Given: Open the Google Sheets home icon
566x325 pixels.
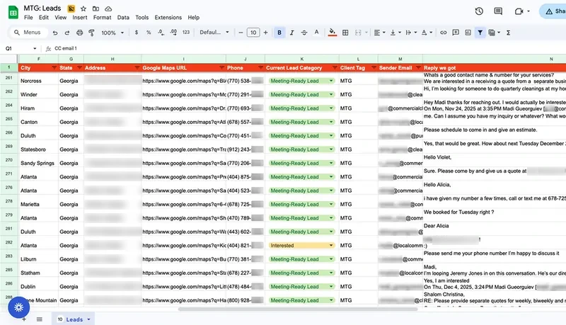Looking at the screenshot, I should 13,13.
